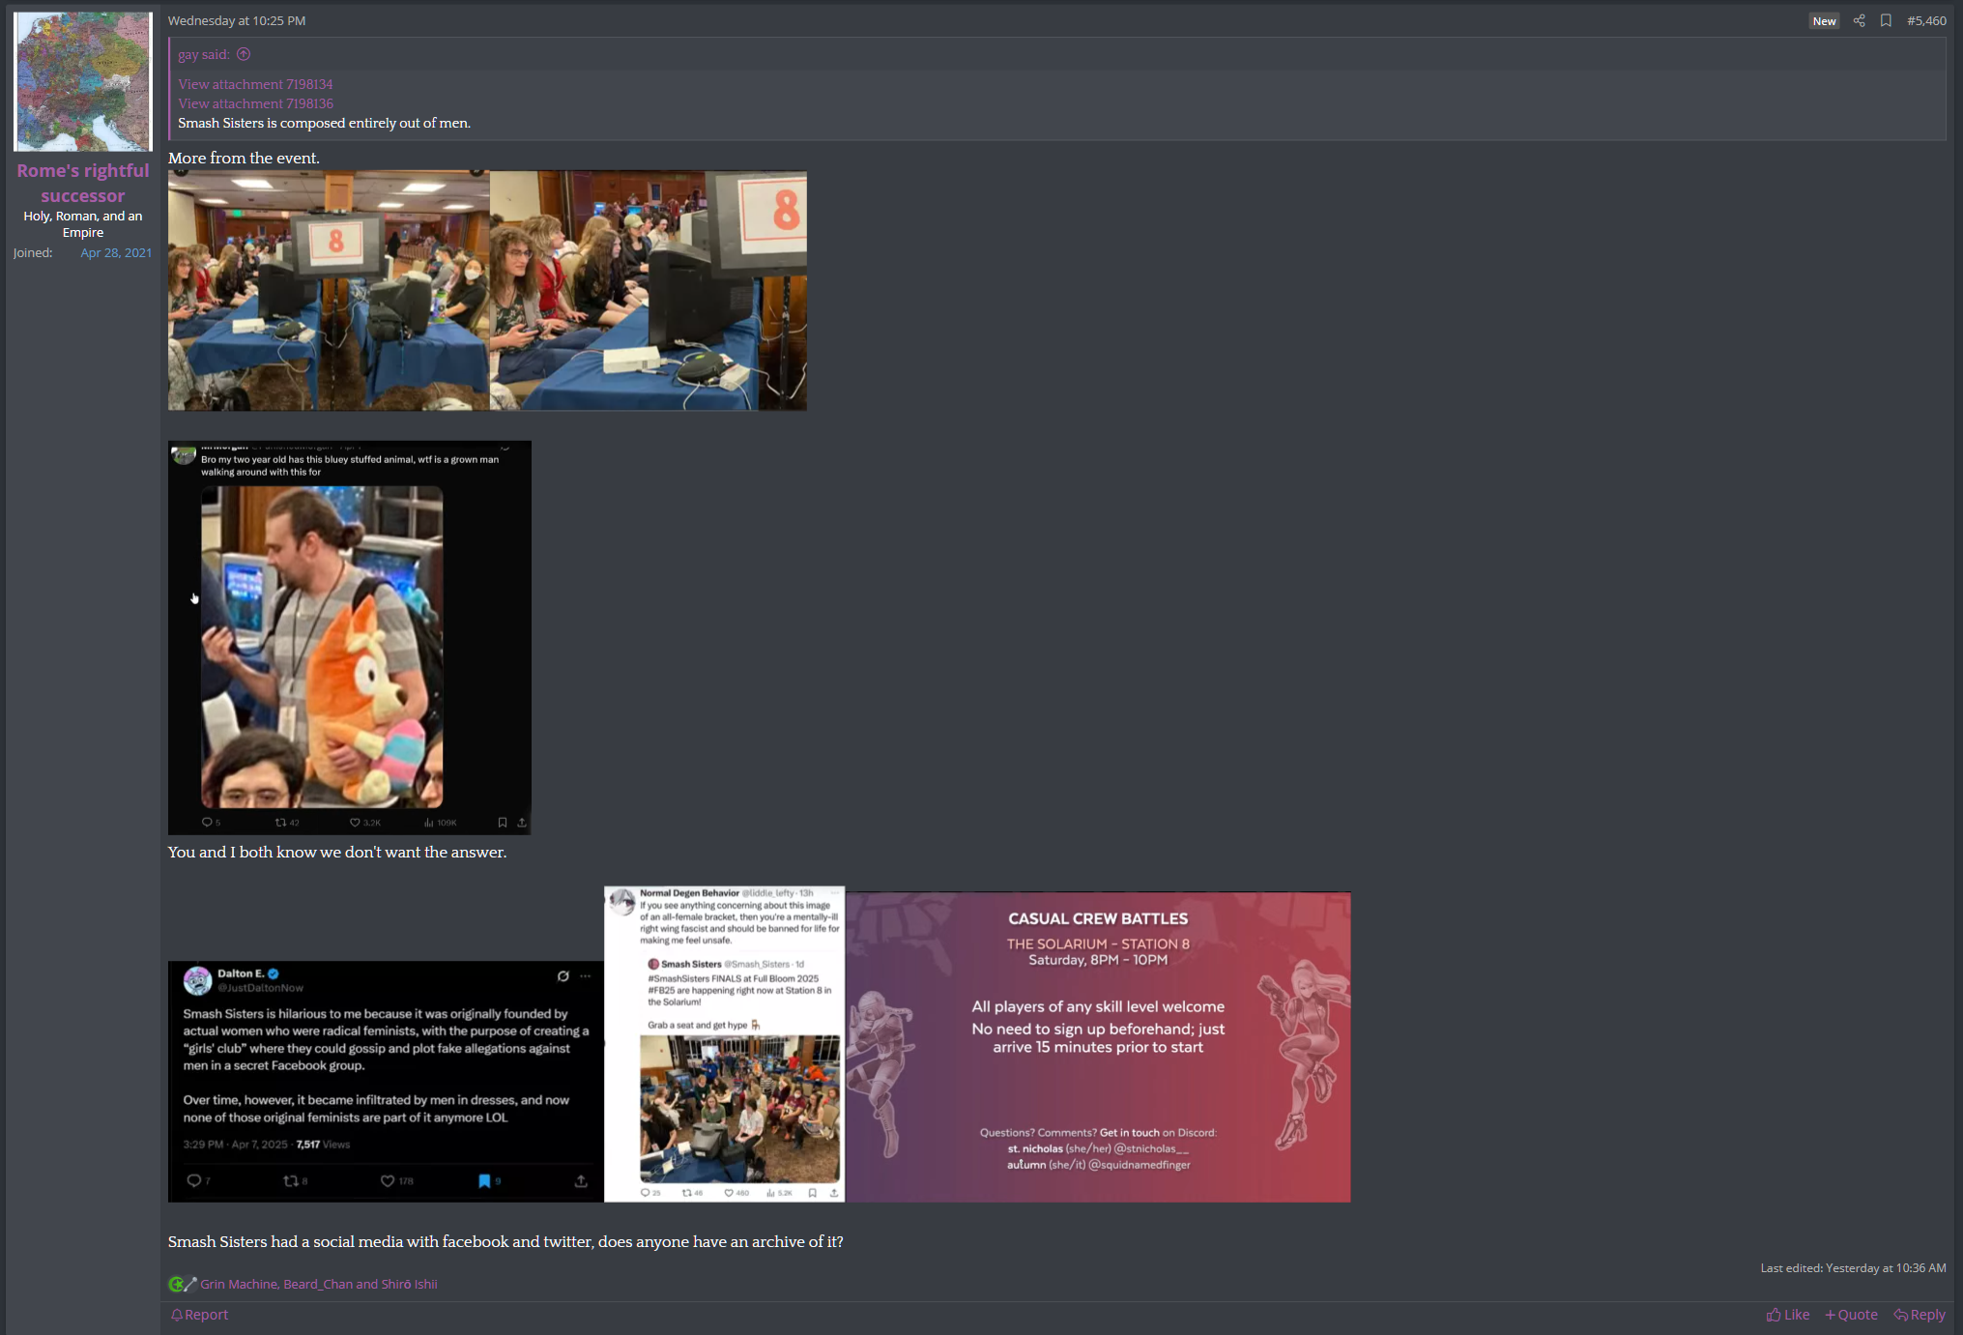This screenshot has width=1963, height=1335.
Task: Open first event photo with monitor 8
Action: 329,291
